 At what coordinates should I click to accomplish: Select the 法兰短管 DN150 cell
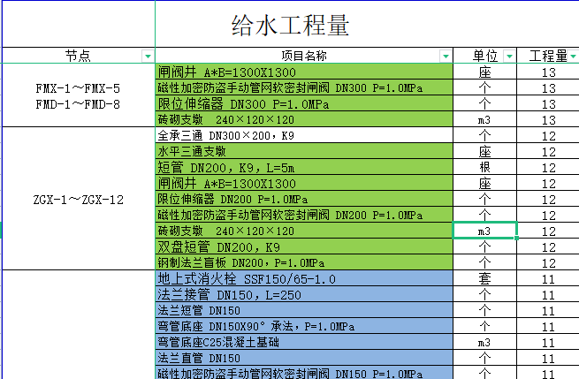[x=304, y=310]
